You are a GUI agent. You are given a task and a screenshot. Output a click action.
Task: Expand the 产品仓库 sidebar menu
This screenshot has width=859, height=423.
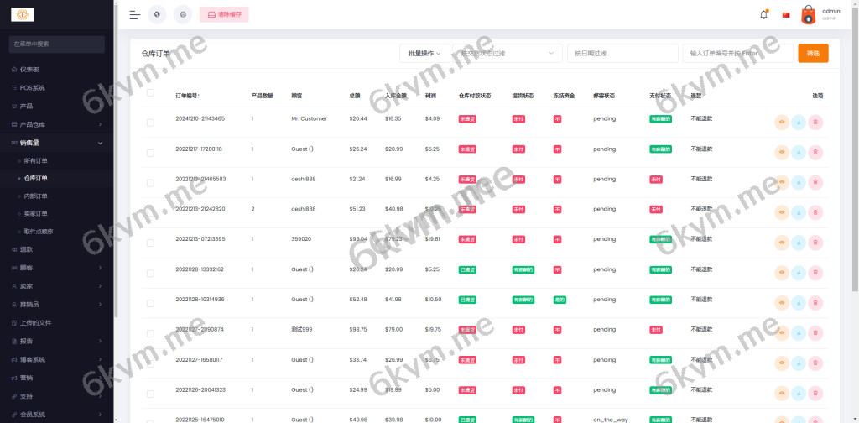click(57, 124)
